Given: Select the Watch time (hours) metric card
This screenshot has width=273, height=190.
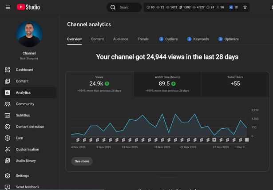Looking at the screenshot, I should (167, 84).
